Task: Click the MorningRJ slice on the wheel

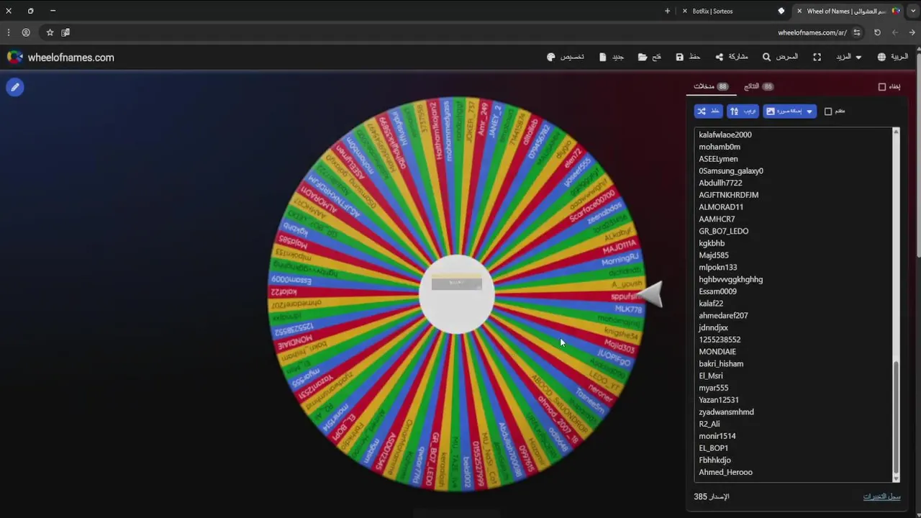Action: coord(620,259)
